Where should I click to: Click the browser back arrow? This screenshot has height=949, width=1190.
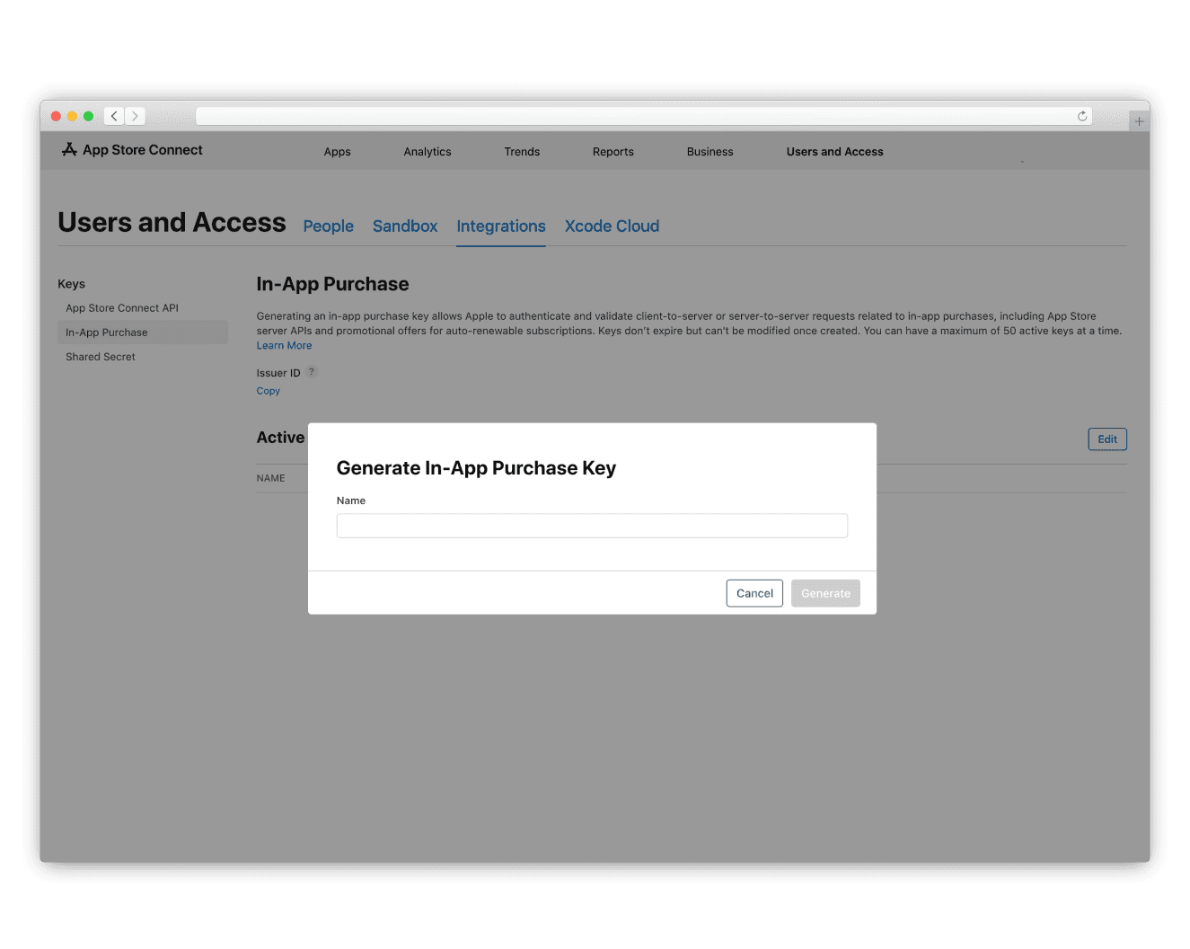tap(113, 116)
